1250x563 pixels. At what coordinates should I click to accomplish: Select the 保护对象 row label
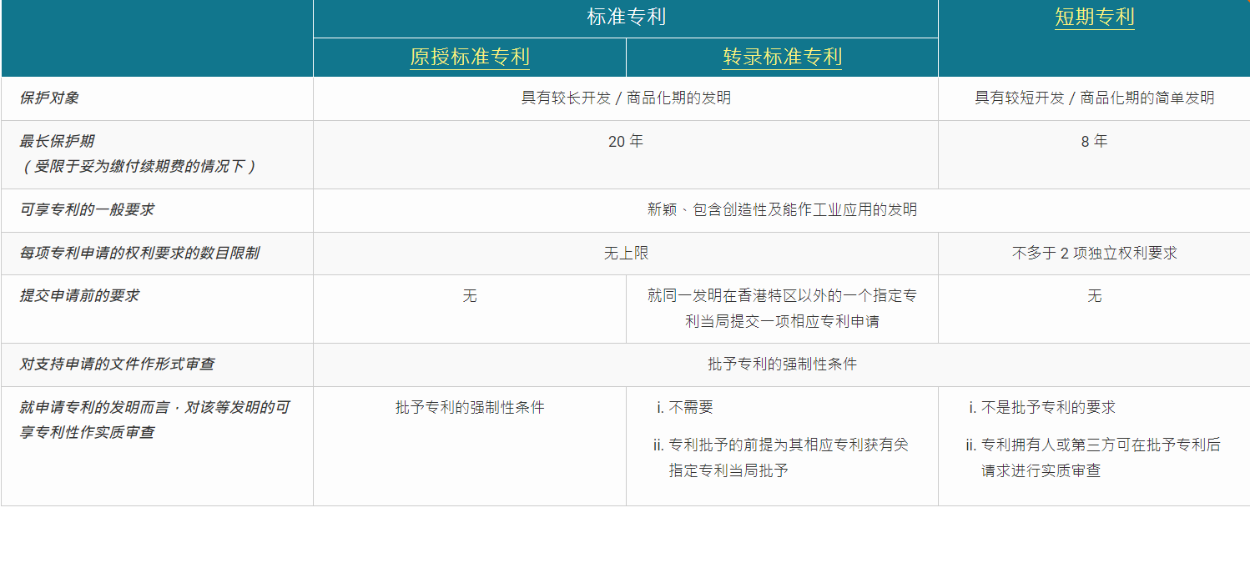tap(49, 98)
